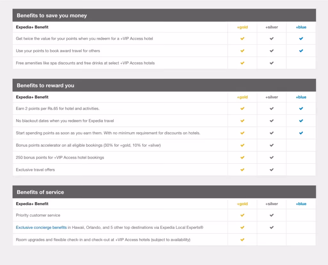The height and width of the screenshot is (265, 328).
Task: Click blue checkmark for award travel for others
Action: (x=301, y=51)
